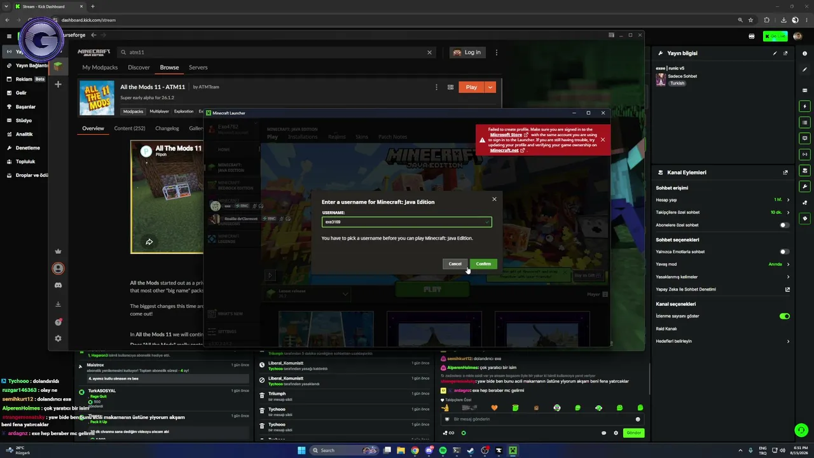
Task: Open the Discover tab
Action: coord(139,67)
